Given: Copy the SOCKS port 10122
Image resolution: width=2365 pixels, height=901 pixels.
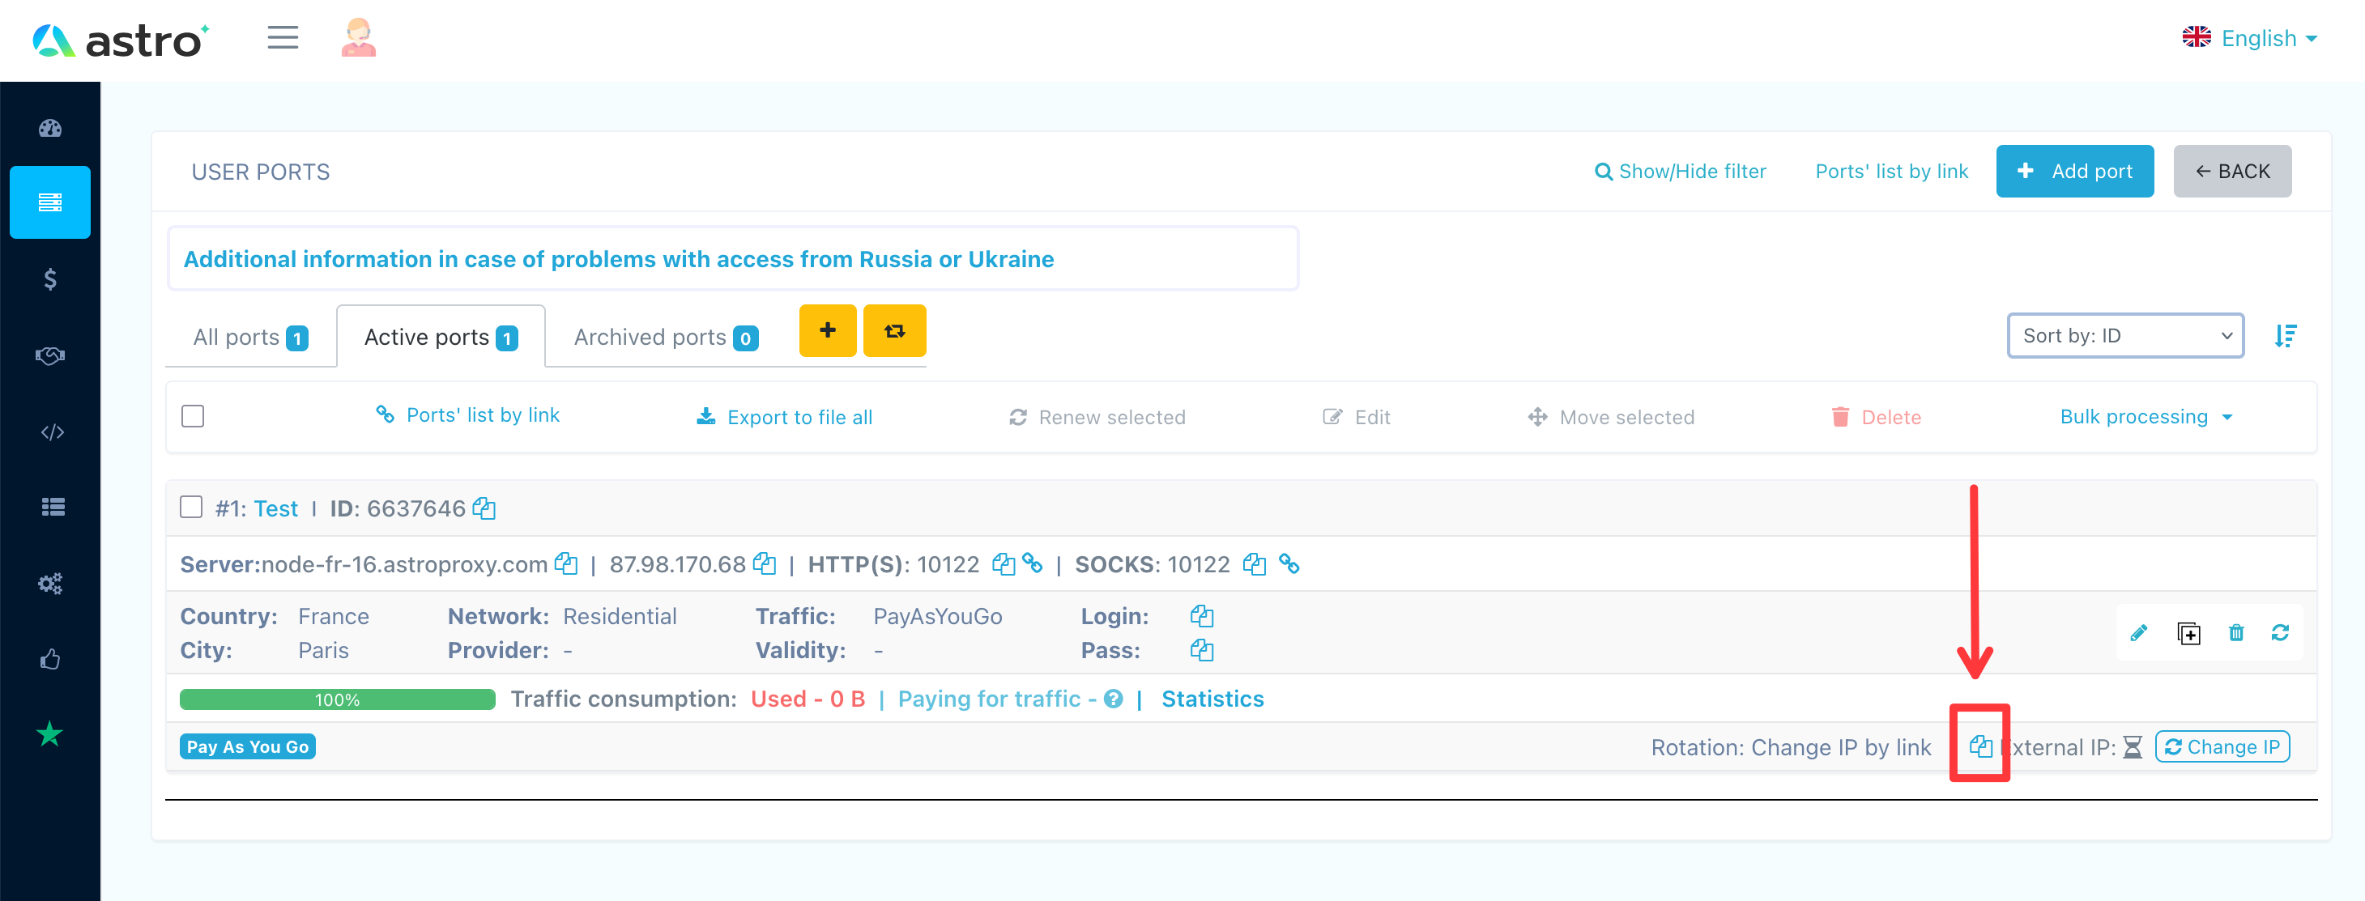Looking at the screenshot, I should coord(1254,563).
